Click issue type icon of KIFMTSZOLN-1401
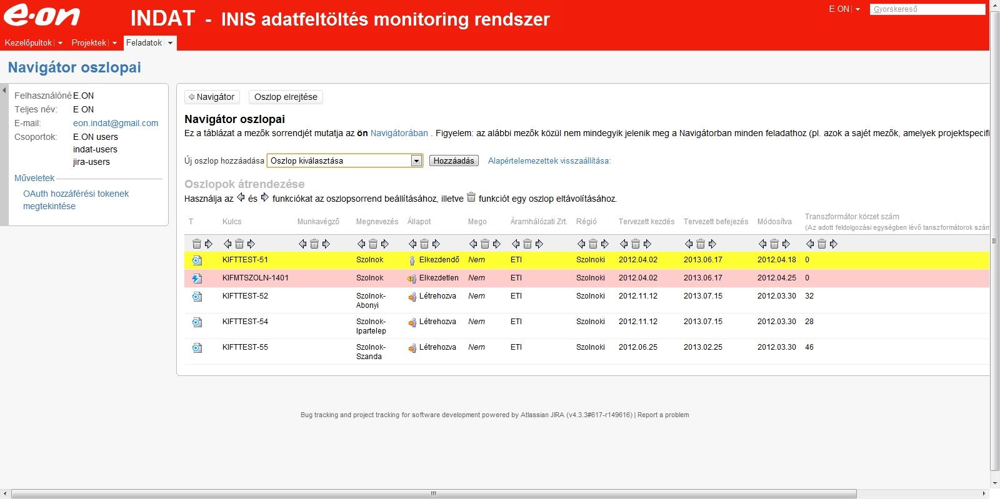The height and width of the screenshot is (499, 1000). click(197, 279)
